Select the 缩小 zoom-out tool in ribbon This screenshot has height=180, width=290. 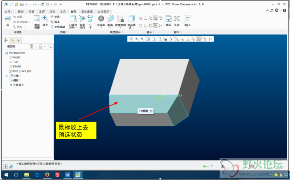(x=55, y=22)
